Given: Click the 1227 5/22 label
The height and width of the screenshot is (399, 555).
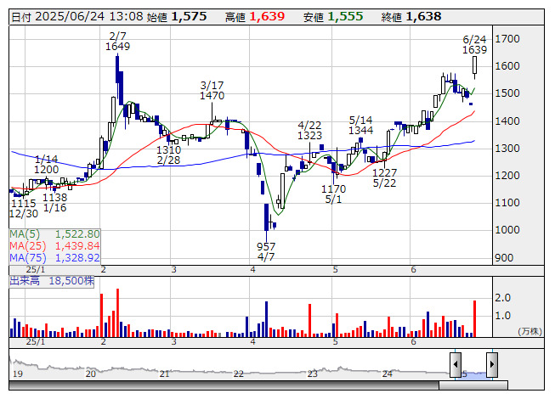Looking at the screenshot, I should click(x=384, y=177).
